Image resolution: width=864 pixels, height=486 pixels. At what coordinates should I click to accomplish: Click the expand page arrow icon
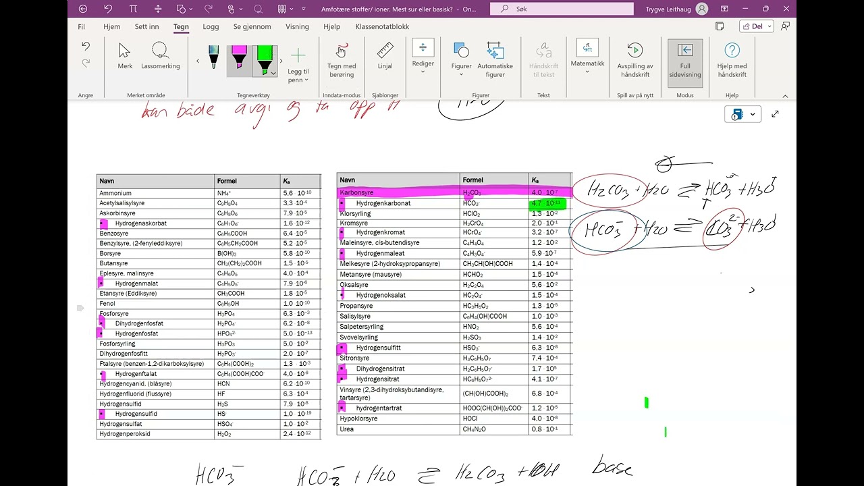[x=775, y=114]
